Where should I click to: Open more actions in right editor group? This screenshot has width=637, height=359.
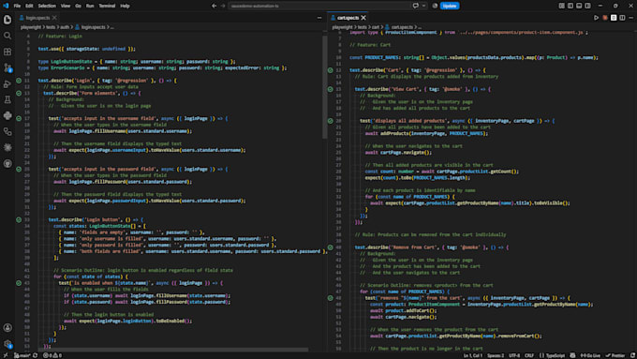pos(630,18)
